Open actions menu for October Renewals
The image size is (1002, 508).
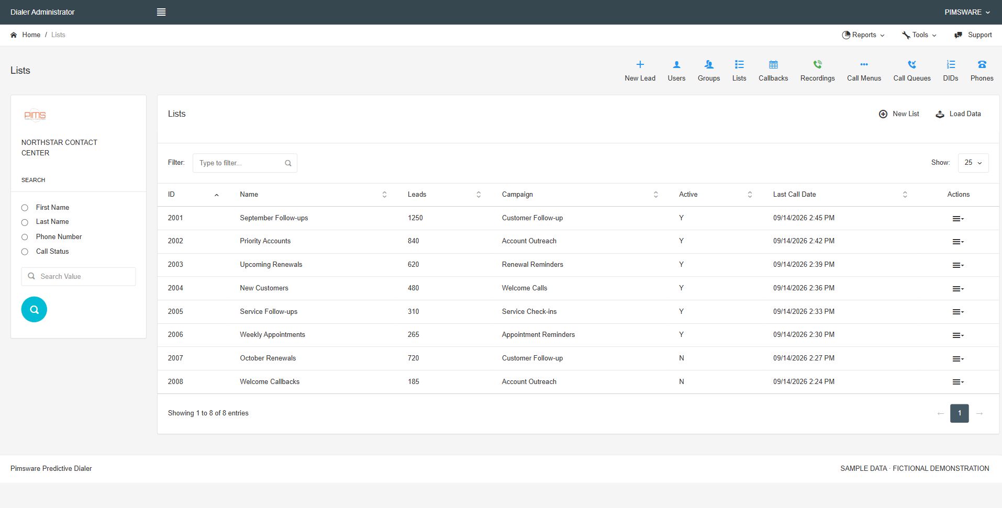coord(958,359)
